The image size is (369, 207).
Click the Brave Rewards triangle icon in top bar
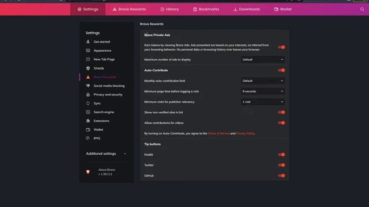pos(114,9)
